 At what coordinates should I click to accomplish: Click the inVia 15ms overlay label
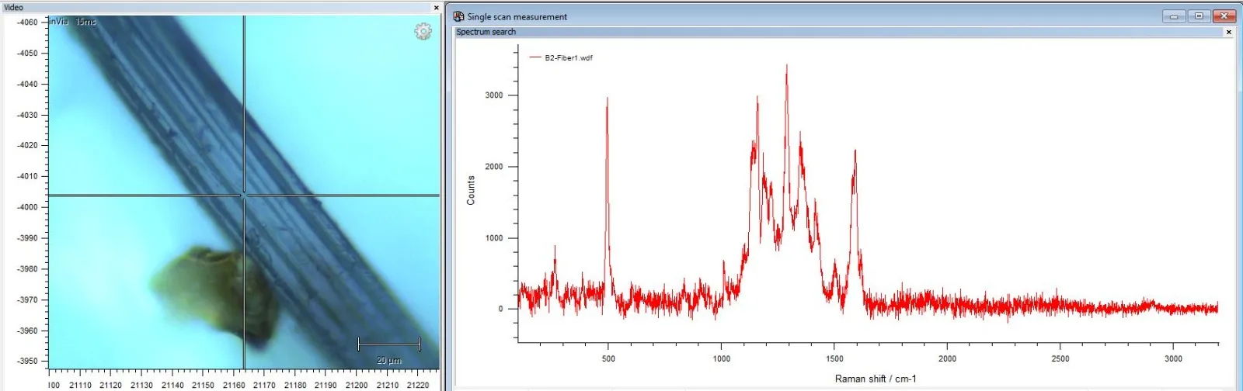73,22
